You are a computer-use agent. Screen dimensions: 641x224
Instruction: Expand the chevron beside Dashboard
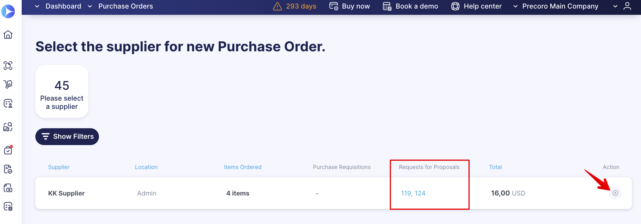click(x=37, y=6)
